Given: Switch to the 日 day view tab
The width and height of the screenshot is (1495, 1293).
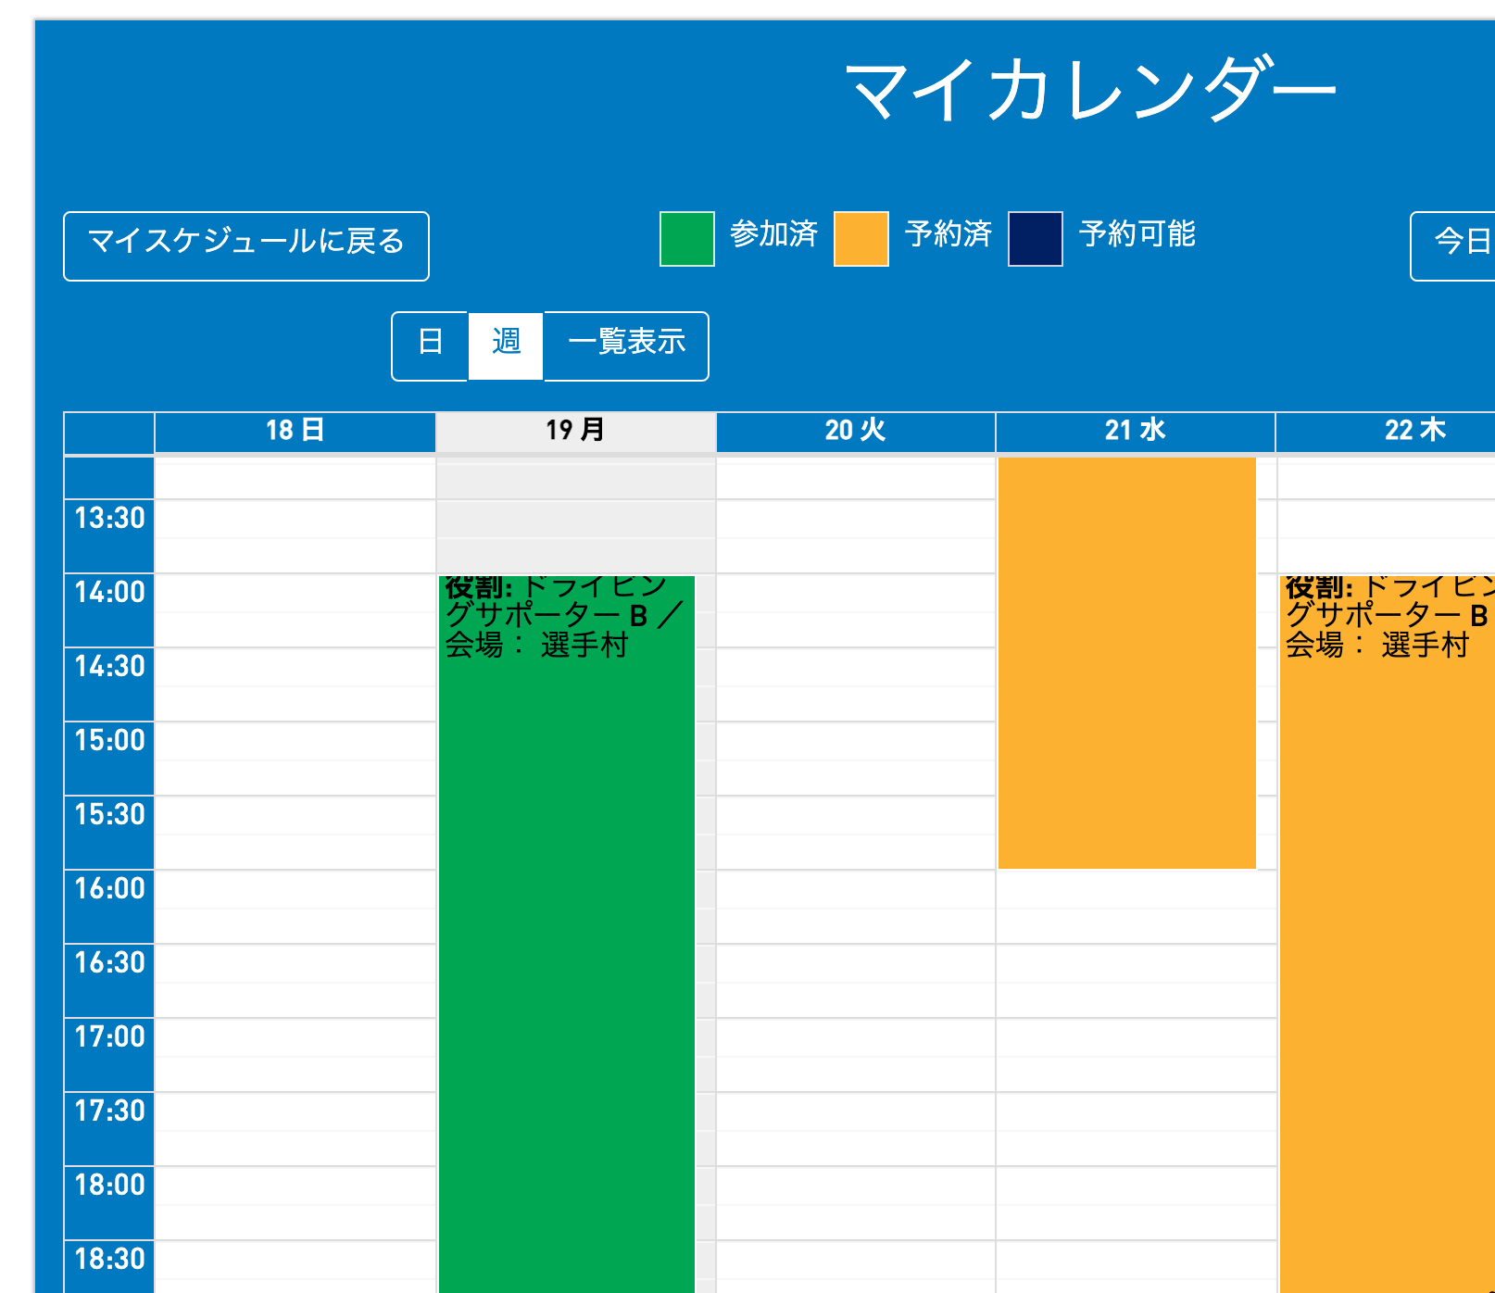Looking at the screenshot, I should click(x=430, y=345).
